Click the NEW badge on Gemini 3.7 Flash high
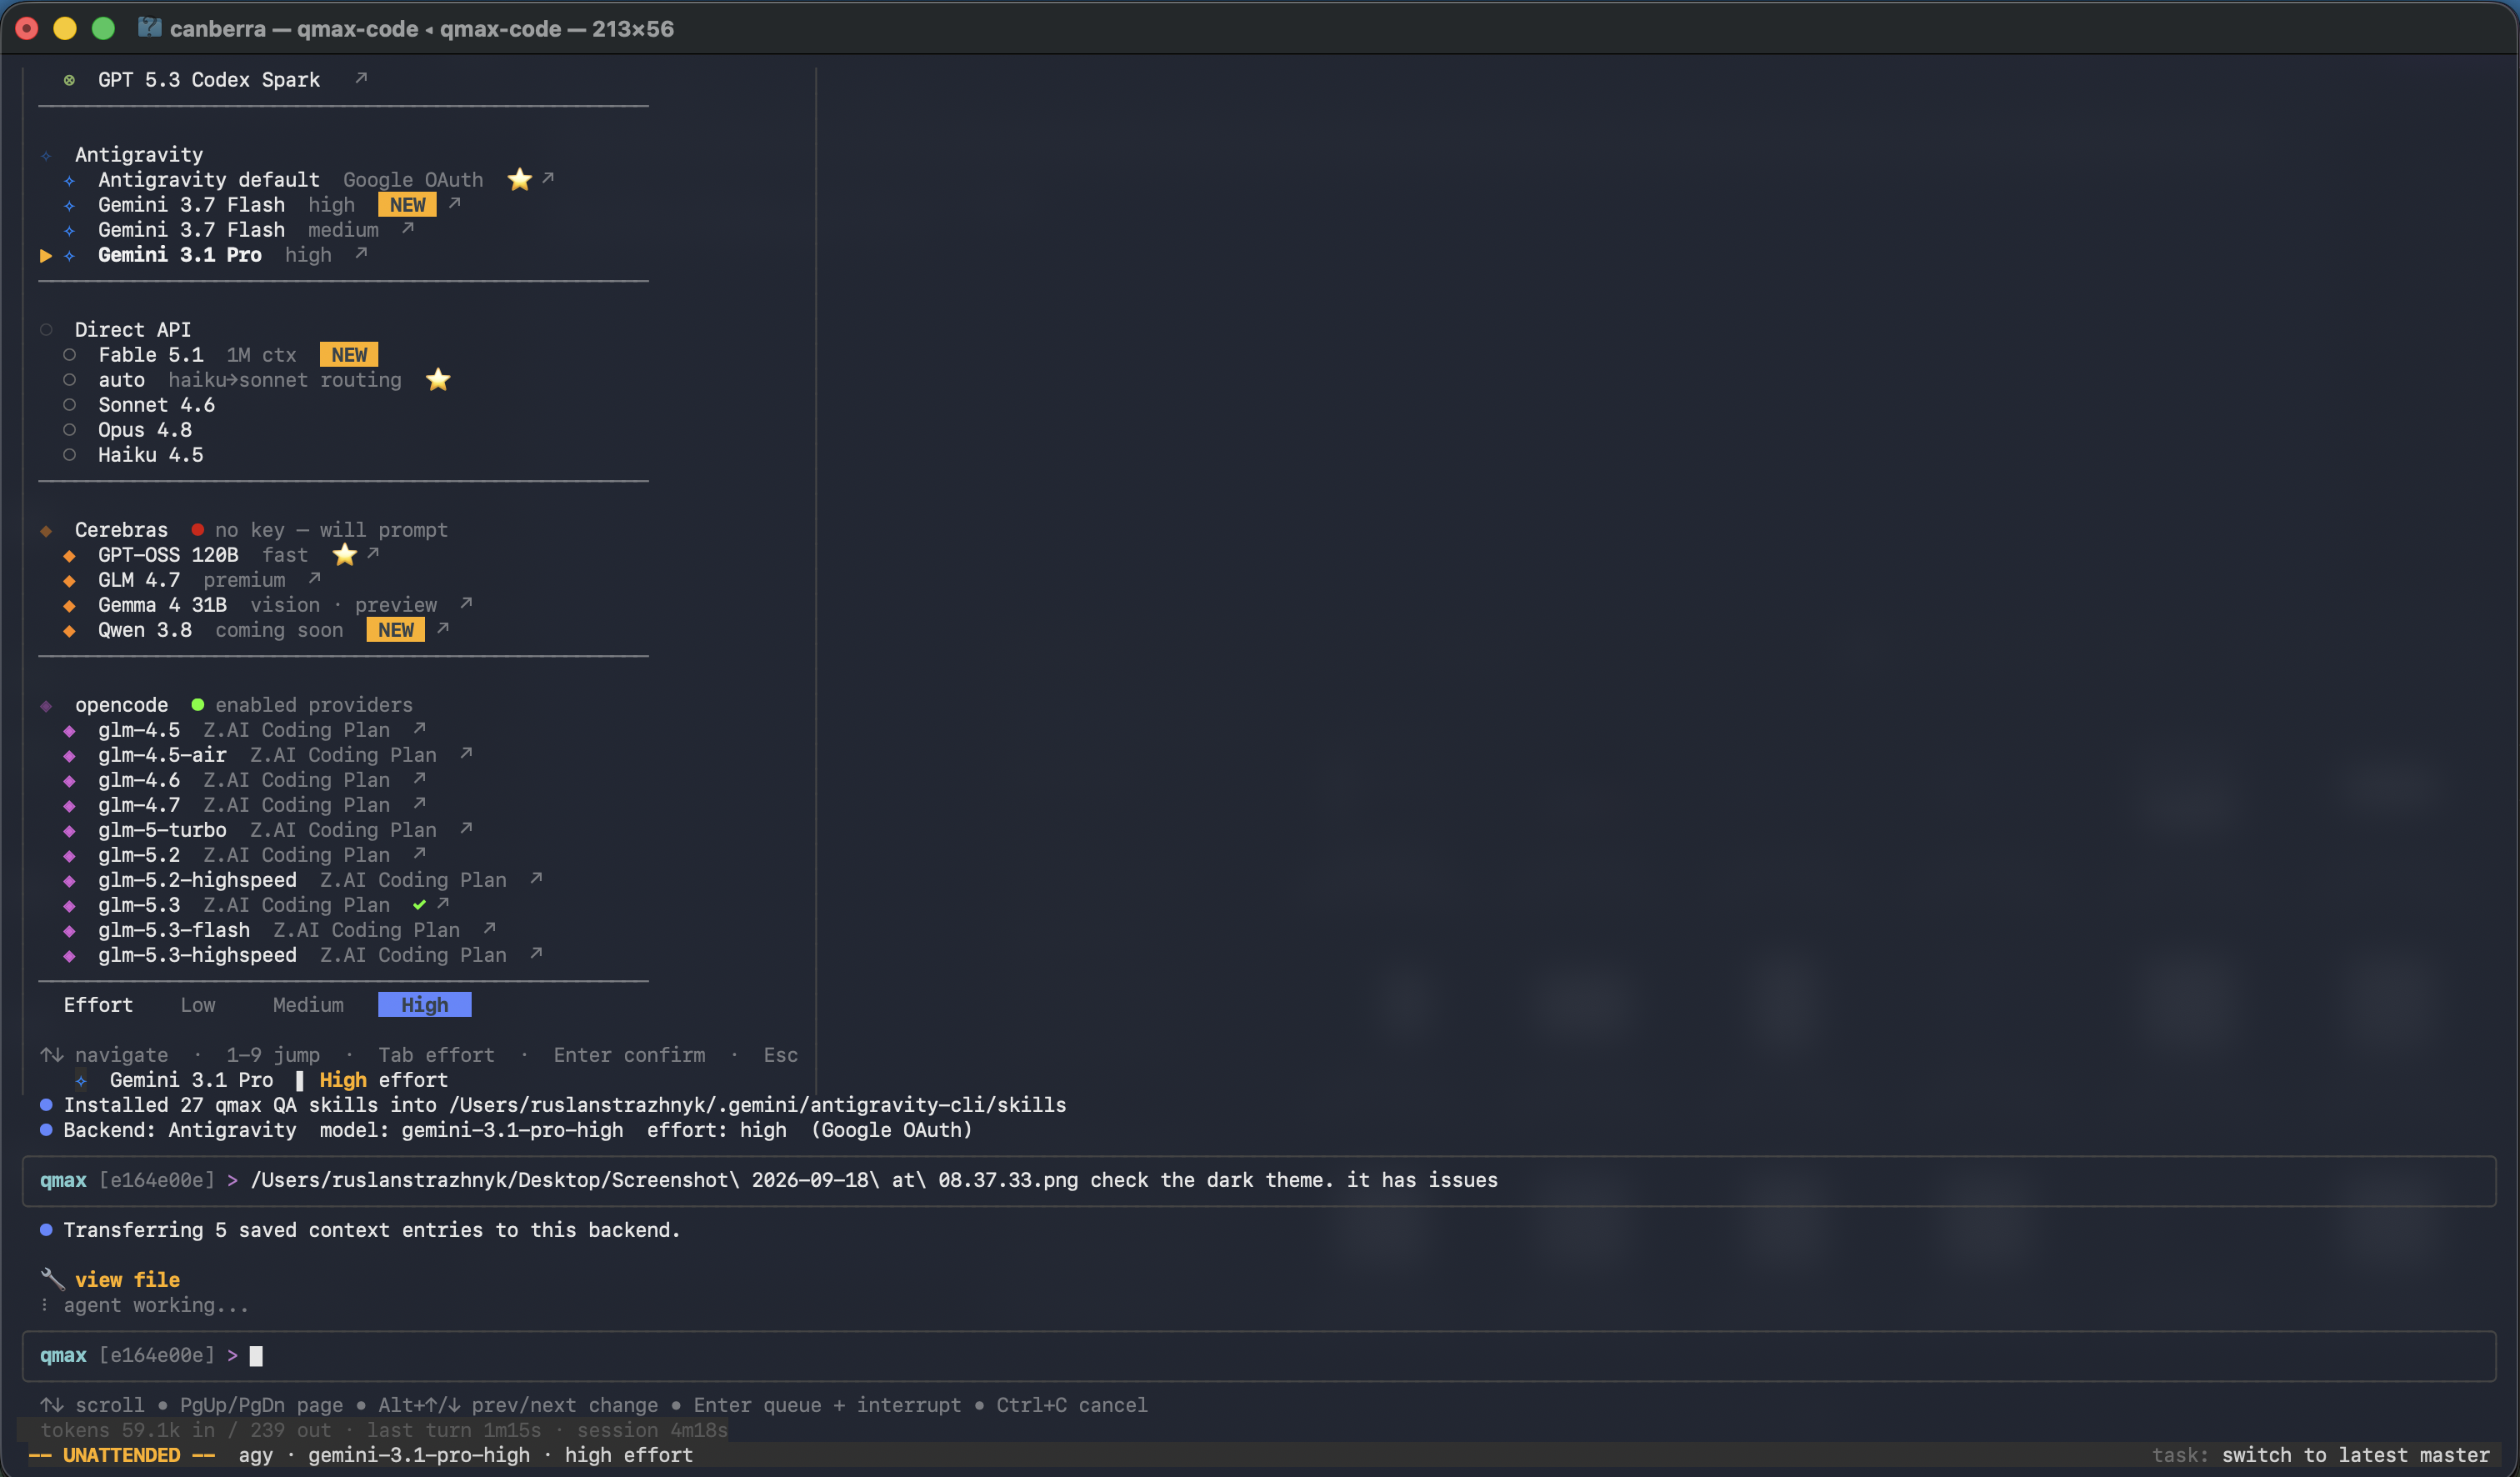This screenshot has height=1477, width=2520. click(x=407, y=204)
